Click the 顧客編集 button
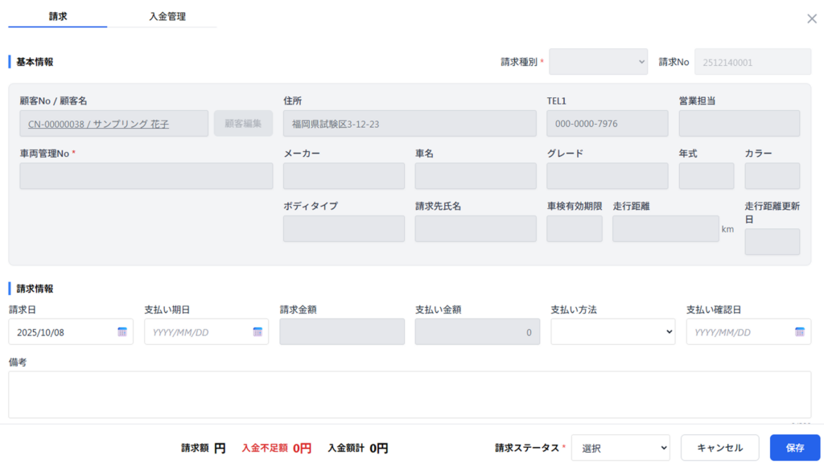The height and width of the screenshot is (468, 824). pos(243,124)
